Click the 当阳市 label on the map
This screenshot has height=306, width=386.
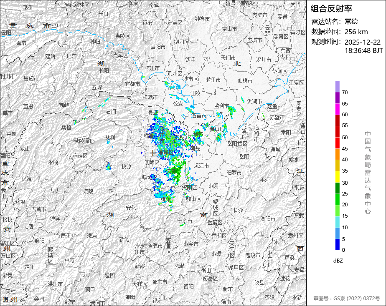pos(158,47)
